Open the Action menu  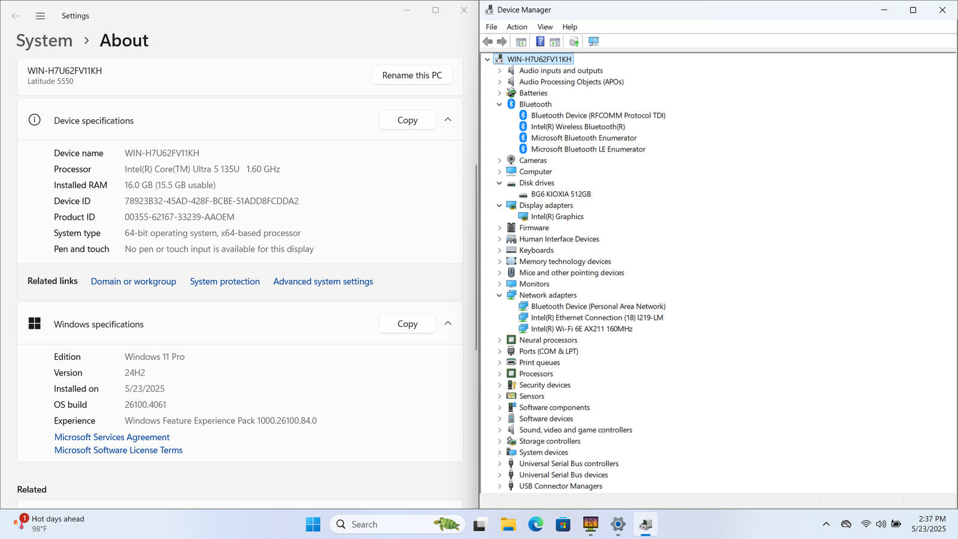click(x=517, y=27)
